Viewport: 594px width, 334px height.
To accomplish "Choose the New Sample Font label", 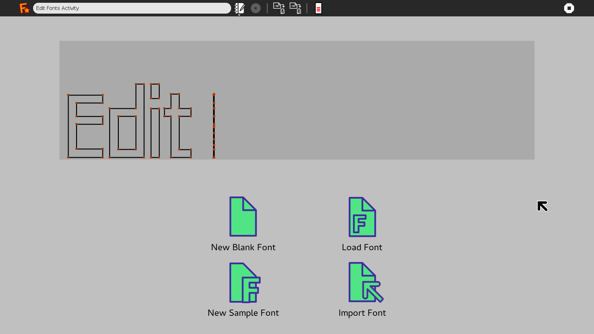I will tap(243, 313).
